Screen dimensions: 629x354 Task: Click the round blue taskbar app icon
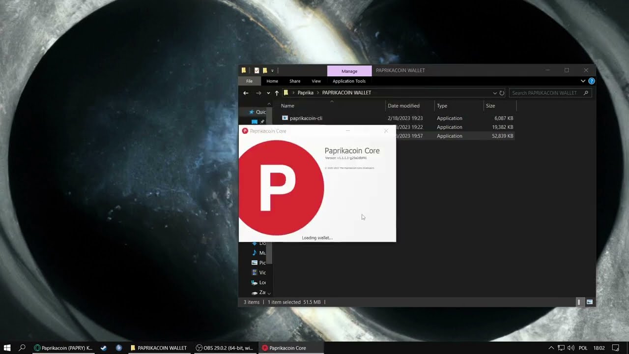(x=119, y=348)
